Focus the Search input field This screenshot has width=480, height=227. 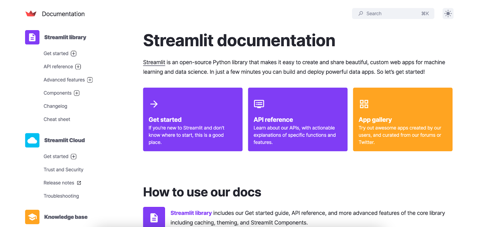click(393, 13)
